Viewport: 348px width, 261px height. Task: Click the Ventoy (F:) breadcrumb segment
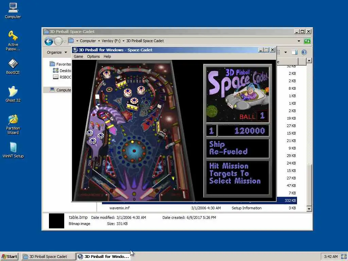(x=111, y=41)
